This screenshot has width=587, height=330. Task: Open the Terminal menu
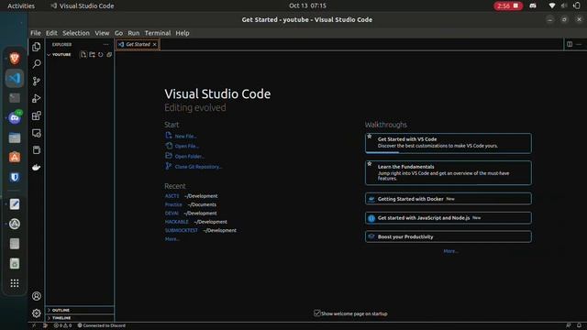coord(158,33)
